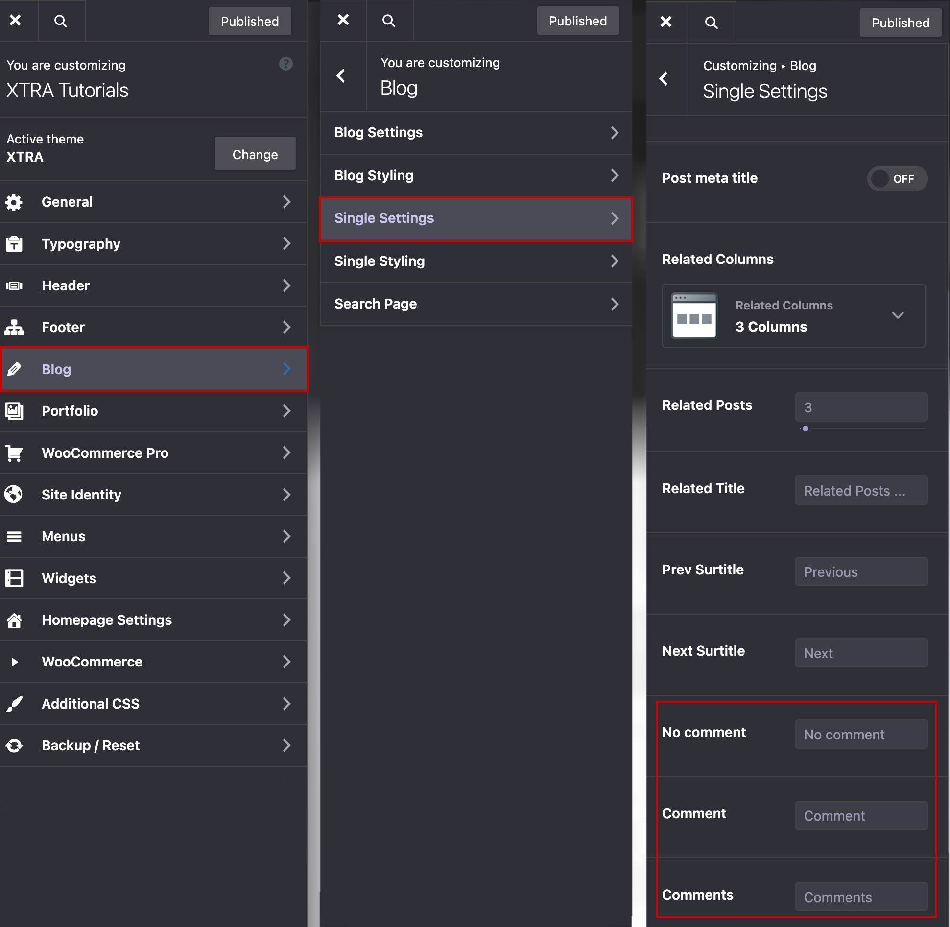Click the WooCommerce Pro cart icon
The height and width of the screenshot is (927, 950).
point(14,453)
